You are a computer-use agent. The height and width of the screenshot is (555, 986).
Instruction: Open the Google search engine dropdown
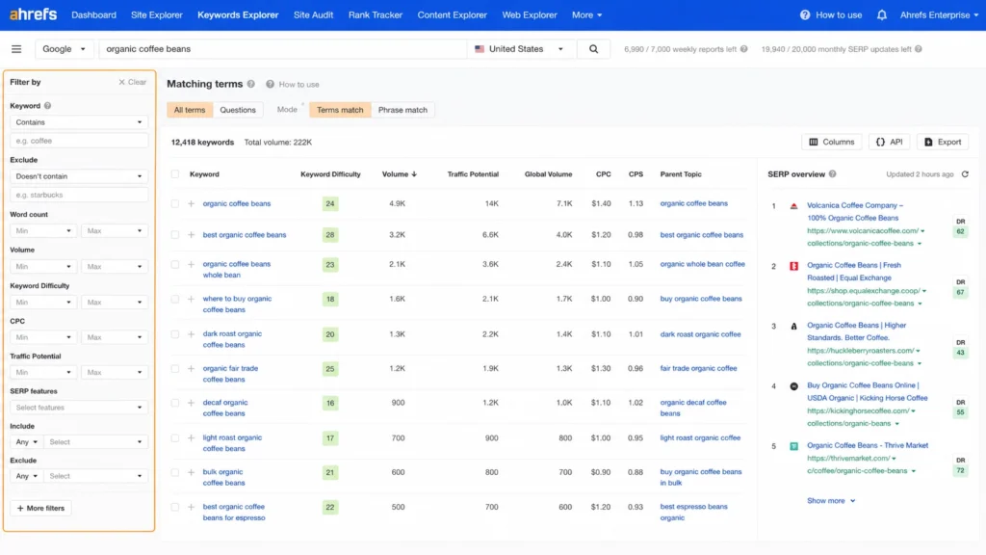(x=65, y=49)
